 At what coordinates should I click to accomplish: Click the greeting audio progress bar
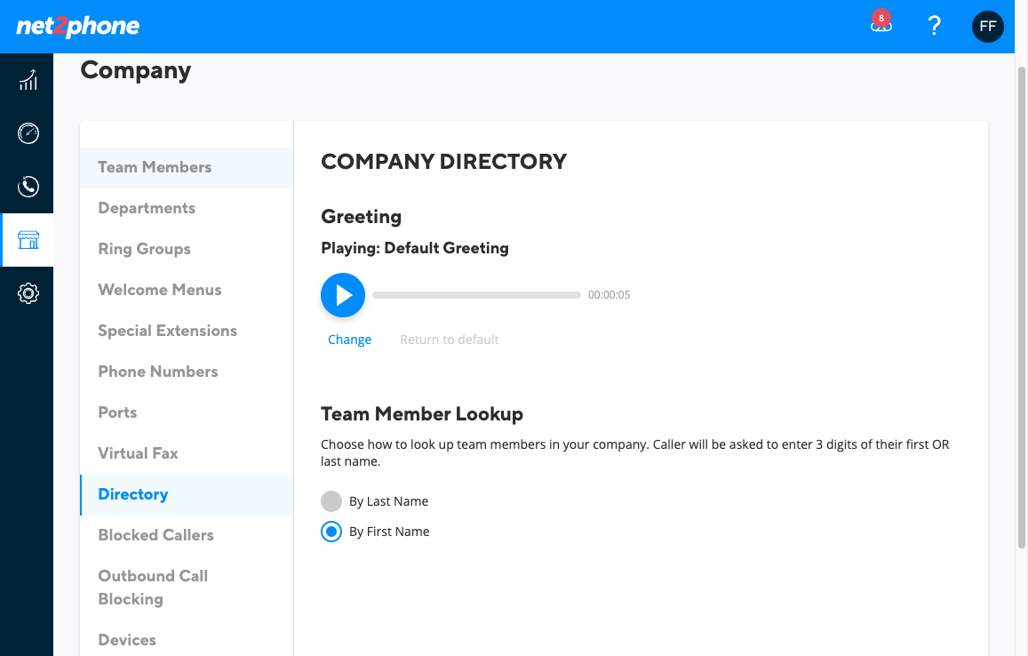[476, 295]
